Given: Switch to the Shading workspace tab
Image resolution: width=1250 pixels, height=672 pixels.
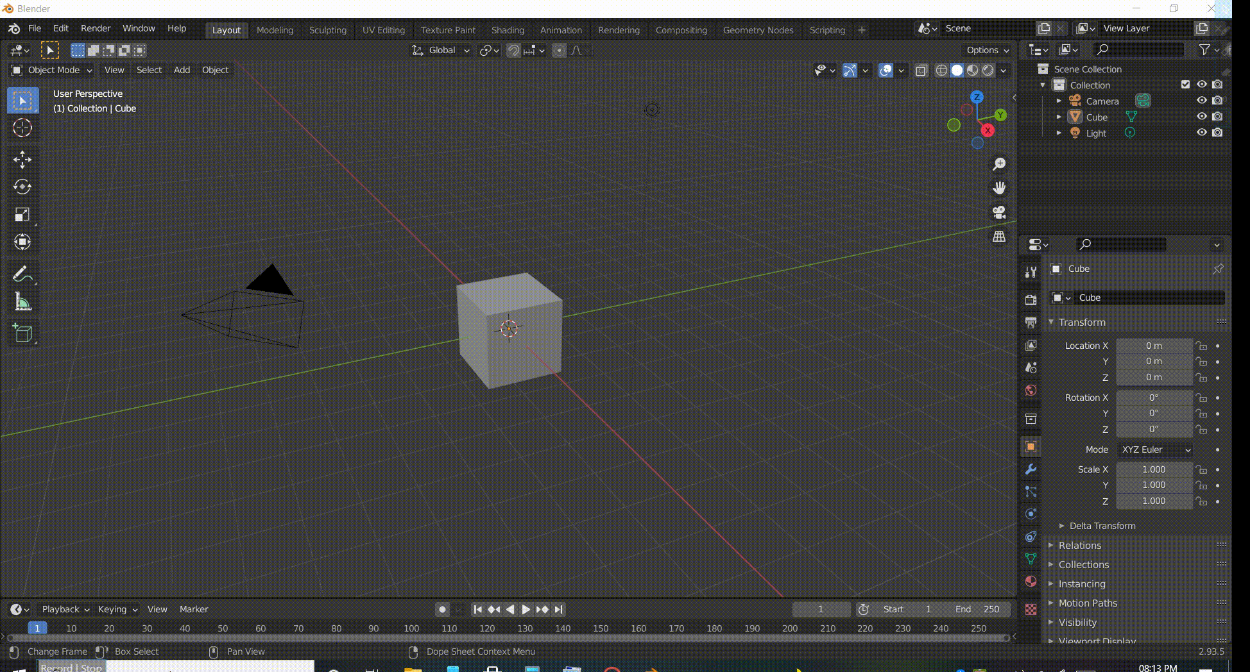Looking at the screenshot, I should [508, 29].
